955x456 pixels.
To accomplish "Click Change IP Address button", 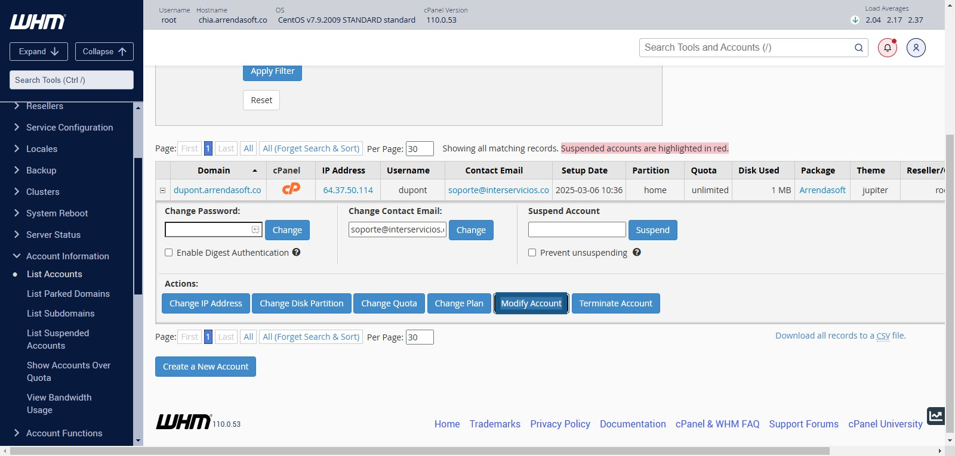I will 206,303.
